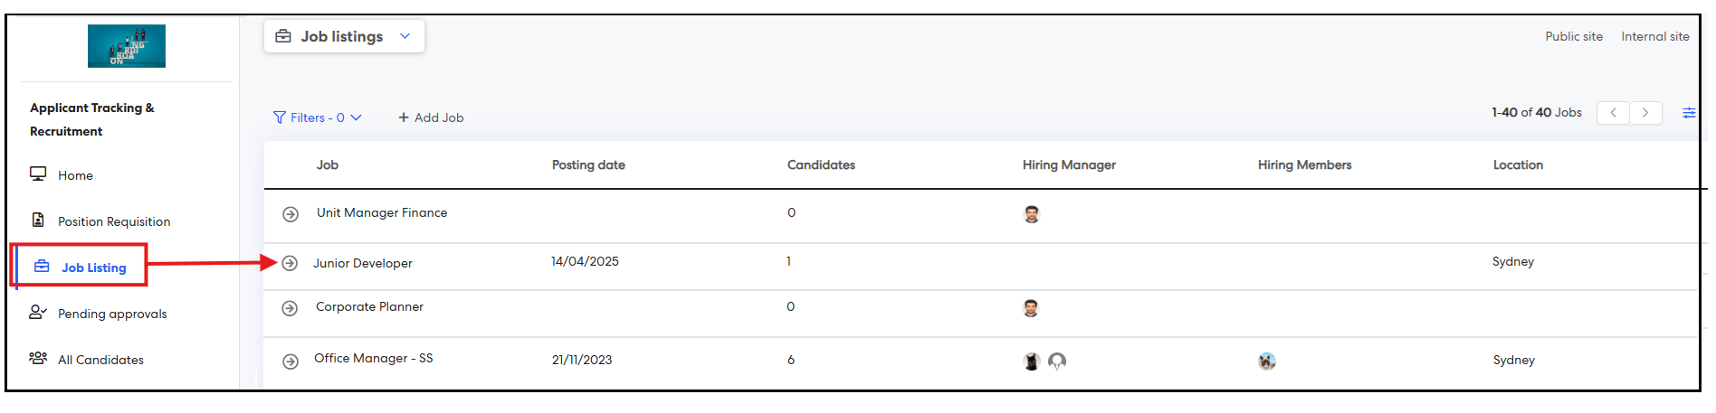
Task: Go to next page of jobs
Action: tap(1645, 113)
